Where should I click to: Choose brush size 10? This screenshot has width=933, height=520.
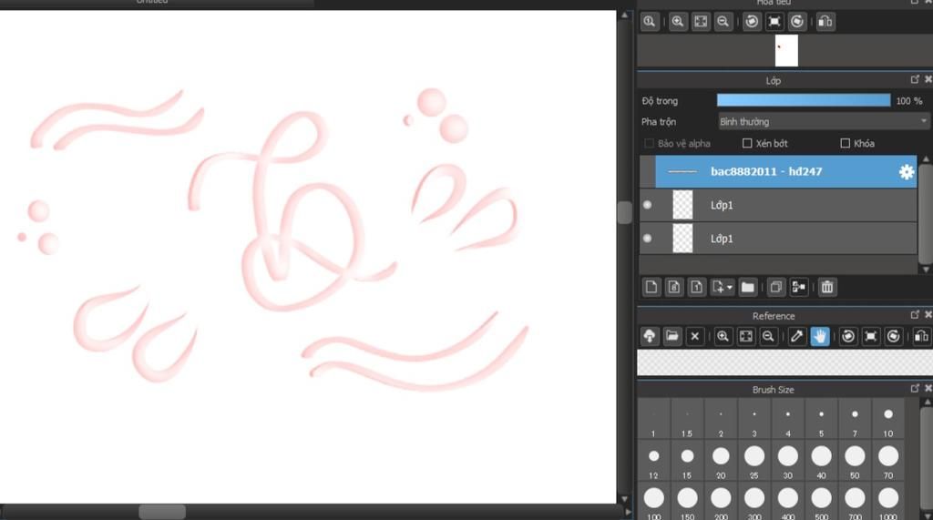(x=888, y=421)
